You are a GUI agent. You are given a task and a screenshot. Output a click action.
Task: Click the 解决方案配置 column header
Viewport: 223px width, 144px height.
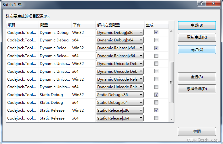[120, 25]
